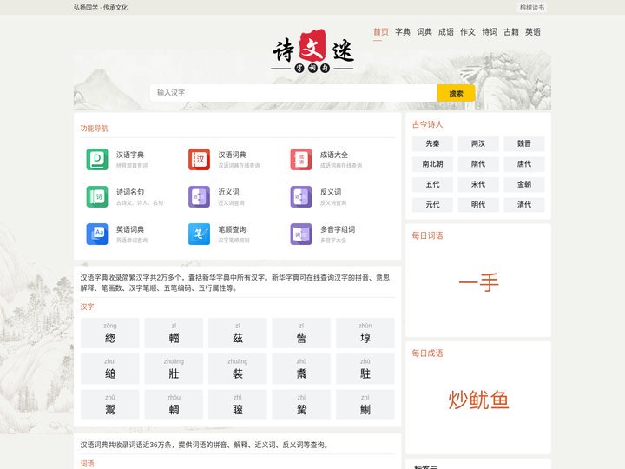The height and width of the screenshot is (469, 625).
Task: Open the purple 多音字组词 icon
Action: (x=301, y=234)
